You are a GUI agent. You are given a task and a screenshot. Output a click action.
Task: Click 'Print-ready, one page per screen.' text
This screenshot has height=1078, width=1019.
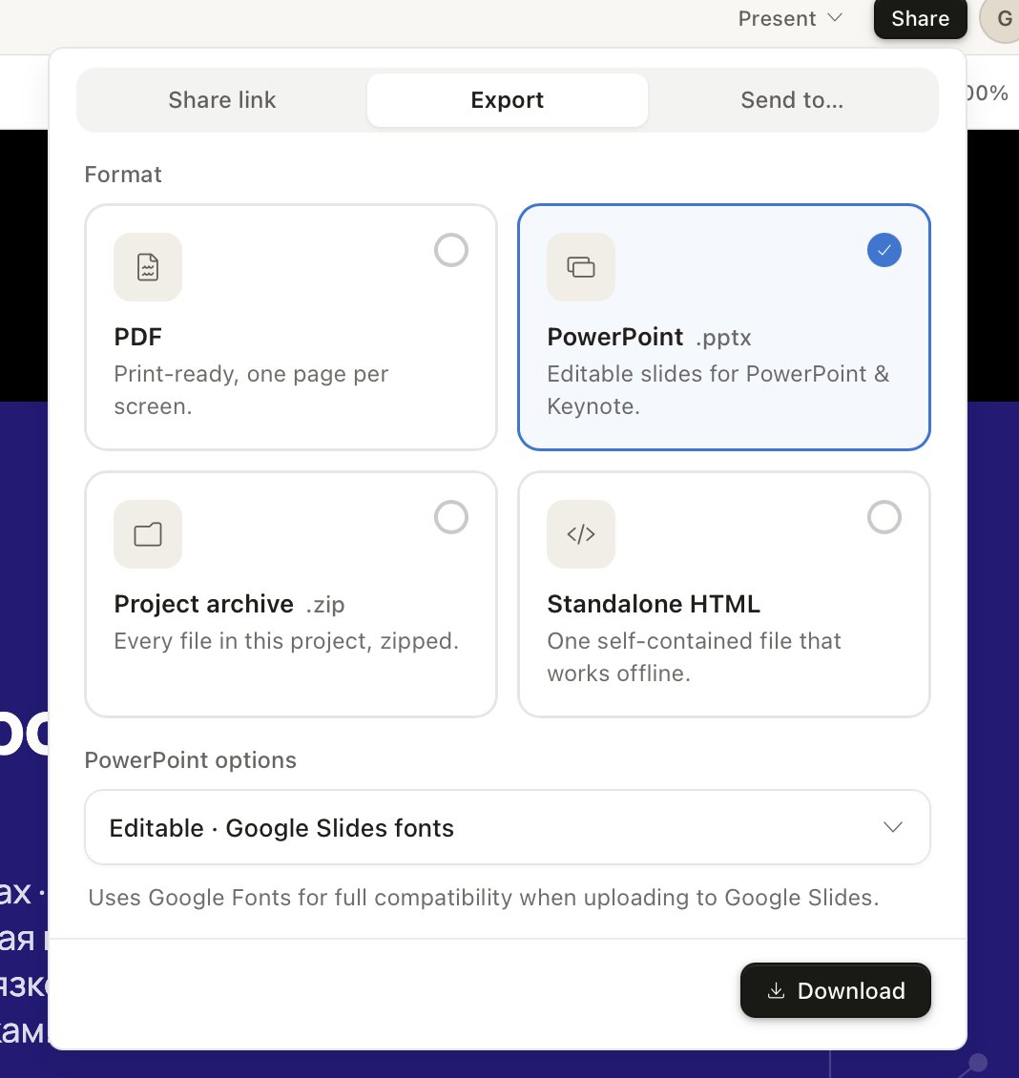(251, 390)
